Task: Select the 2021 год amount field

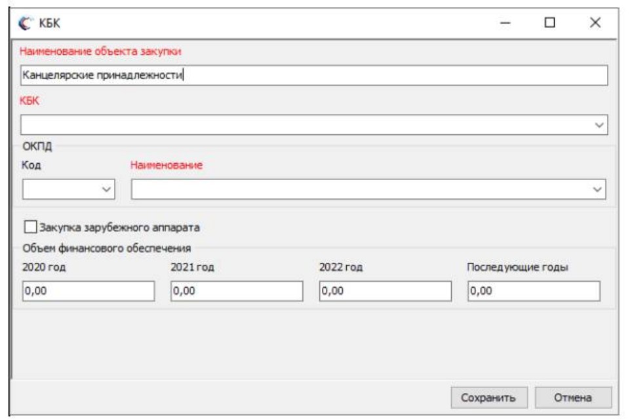Action: [x=237, y=292]
